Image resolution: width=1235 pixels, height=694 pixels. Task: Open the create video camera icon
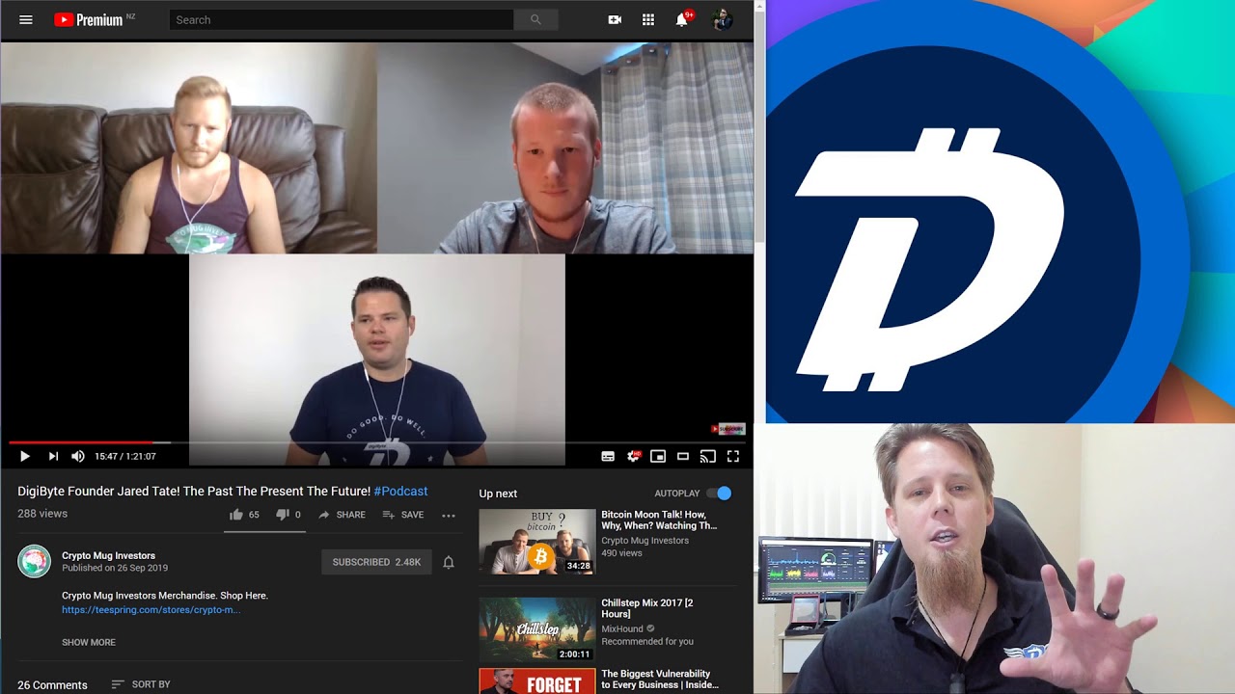[x=615, y=19]
